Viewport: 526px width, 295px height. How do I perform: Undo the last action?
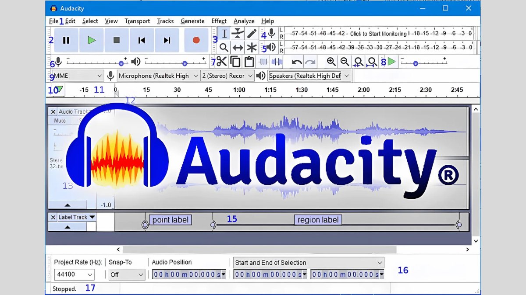297,62
